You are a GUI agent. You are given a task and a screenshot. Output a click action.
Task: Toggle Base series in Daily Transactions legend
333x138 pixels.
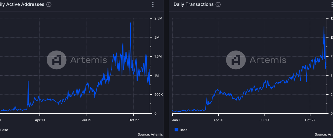183,130
